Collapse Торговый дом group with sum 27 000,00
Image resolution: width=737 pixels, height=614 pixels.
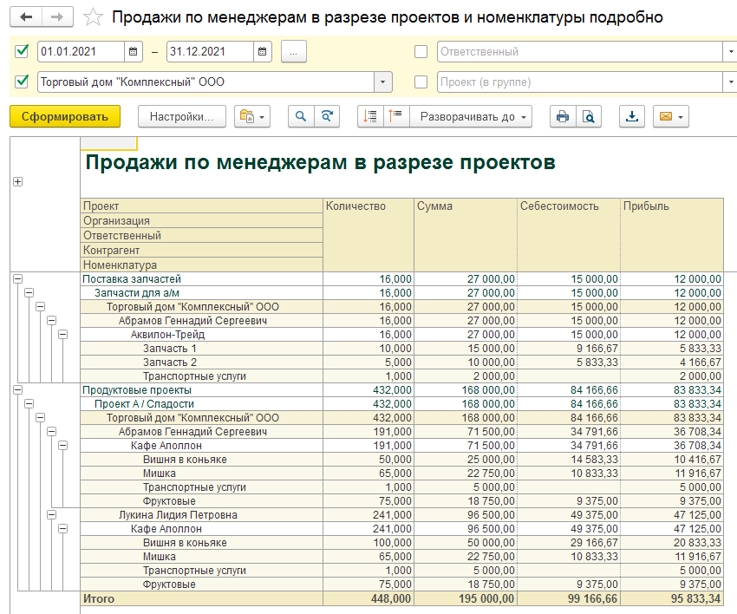[x=41, y=307]
